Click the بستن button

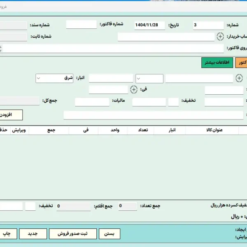click(110, 234)
